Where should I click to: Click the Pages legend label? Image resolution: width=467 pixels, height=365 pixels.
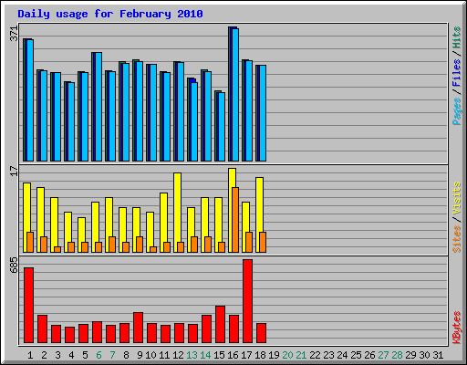(x=456, y=111)
